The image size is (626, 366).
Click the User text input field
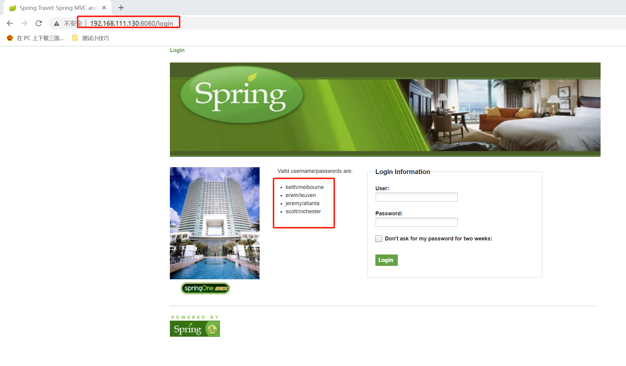[x=416, y=197]
